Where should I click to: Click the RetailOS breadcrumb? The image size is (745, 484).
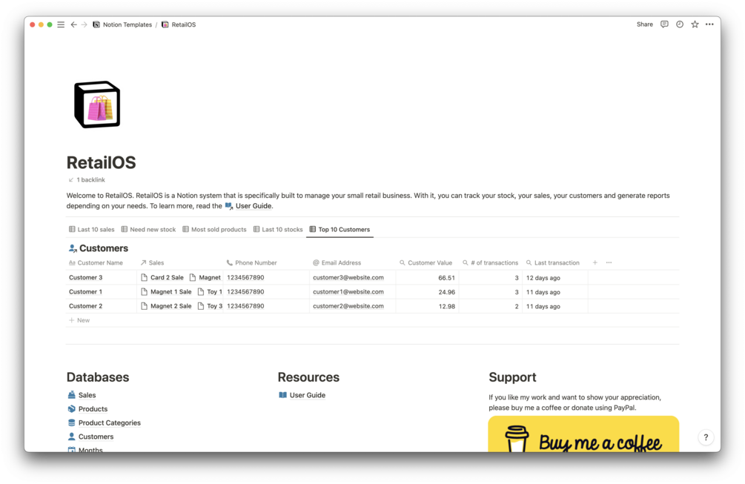click(179, 24)
